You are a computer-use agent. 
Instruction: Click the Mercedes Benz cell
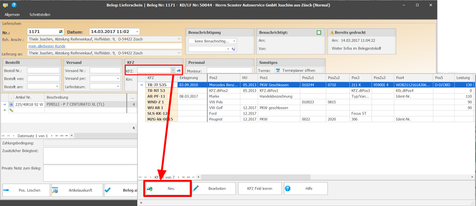[x=224, y=85]
